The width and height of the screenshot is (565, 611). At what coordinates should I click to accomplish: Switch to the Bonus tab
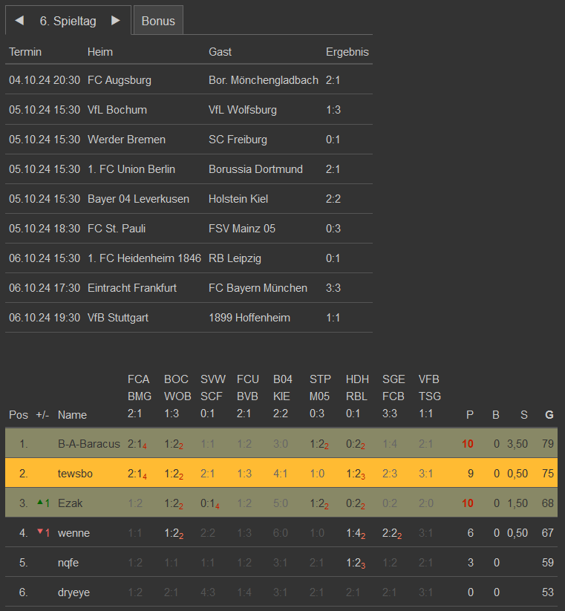pyautogui.click(x=158, y=21)
